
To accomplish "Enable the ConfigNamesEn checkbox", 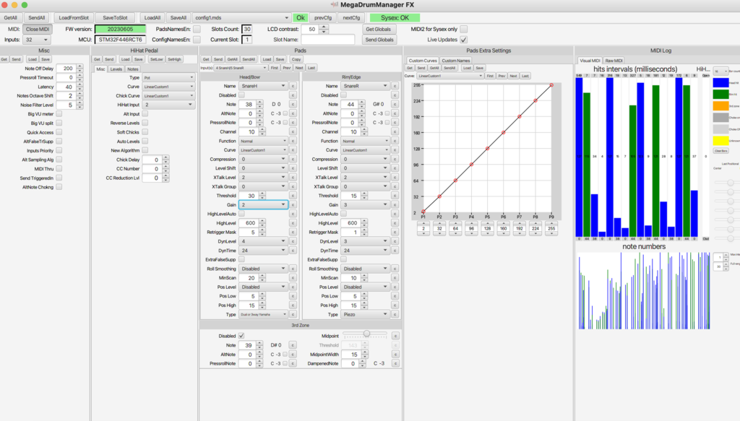I will click(197, 40).
